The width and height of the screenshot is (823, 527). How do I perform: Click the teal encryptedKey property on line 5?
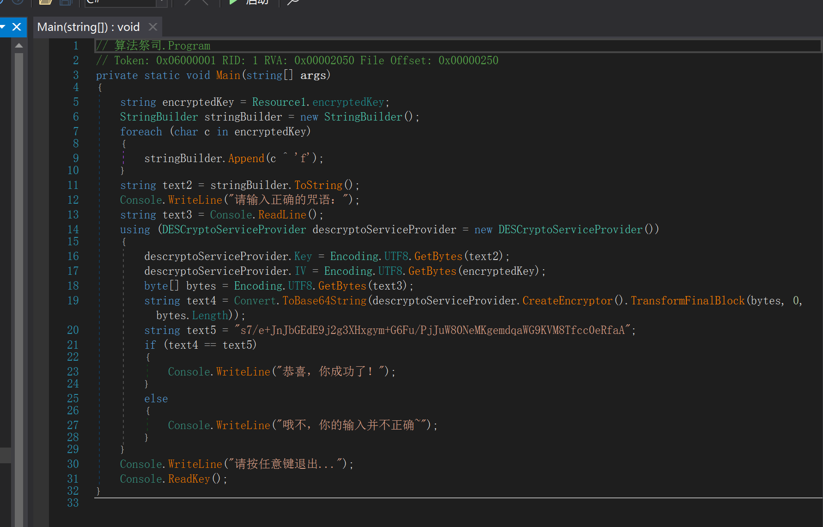click(348, 102)
